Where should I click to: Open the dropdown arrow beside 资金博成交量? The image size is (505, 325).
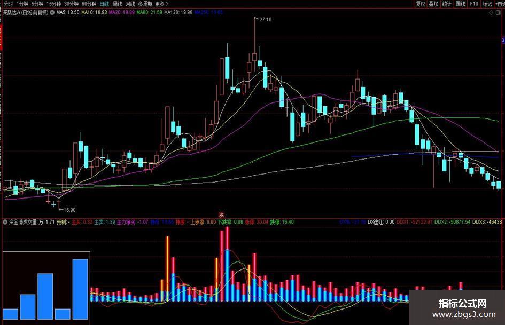pyautogui.click(x=5, y=222)
